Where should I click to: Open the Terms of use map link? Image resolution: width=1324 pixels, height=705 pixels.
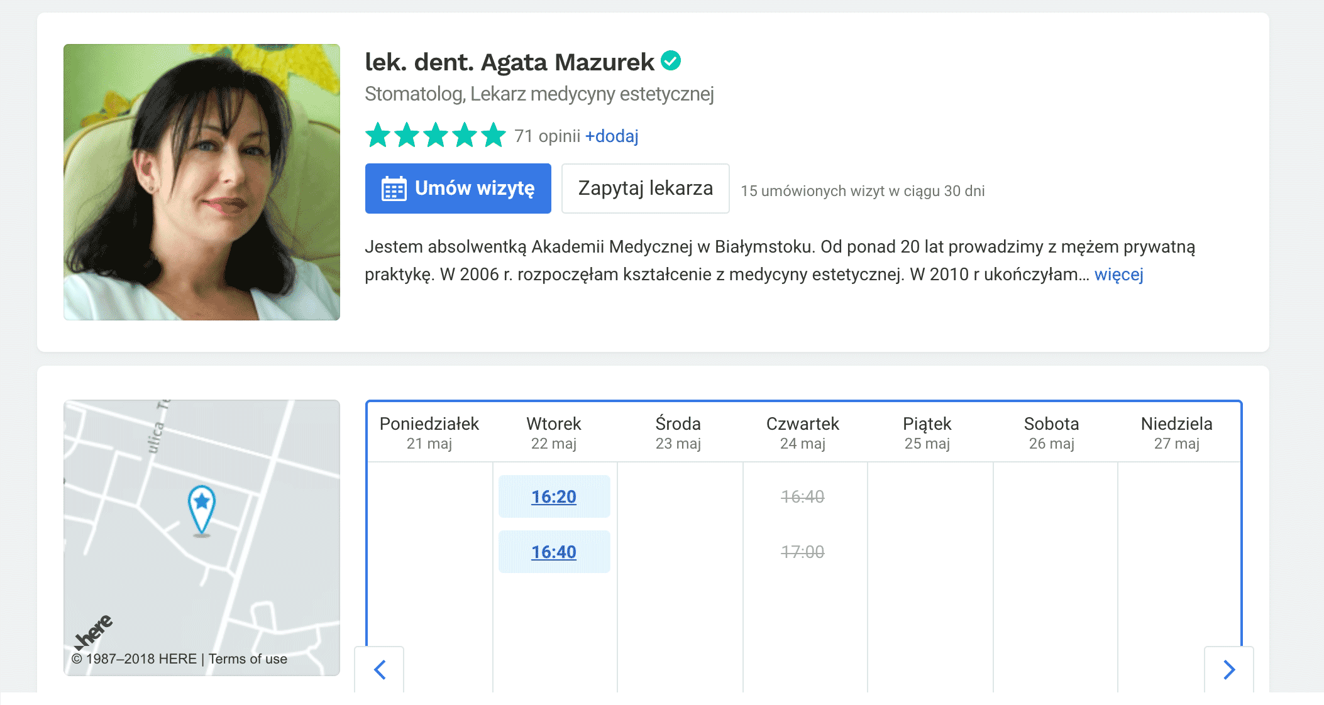tap(248, 659)
